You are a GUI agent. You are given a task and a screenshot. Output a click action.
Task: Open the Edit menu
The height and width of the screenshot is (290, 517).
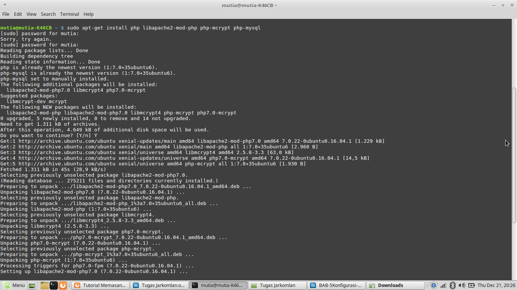click(x=18, y=14)
